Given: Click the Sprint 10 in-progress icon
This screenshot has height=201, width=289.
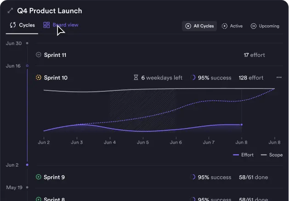Looking at the screenshot, I should [x=39, y=78].
